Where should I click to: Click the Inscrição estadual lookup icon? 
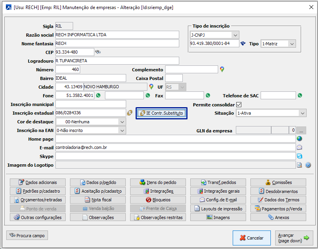tap(130, 113)
